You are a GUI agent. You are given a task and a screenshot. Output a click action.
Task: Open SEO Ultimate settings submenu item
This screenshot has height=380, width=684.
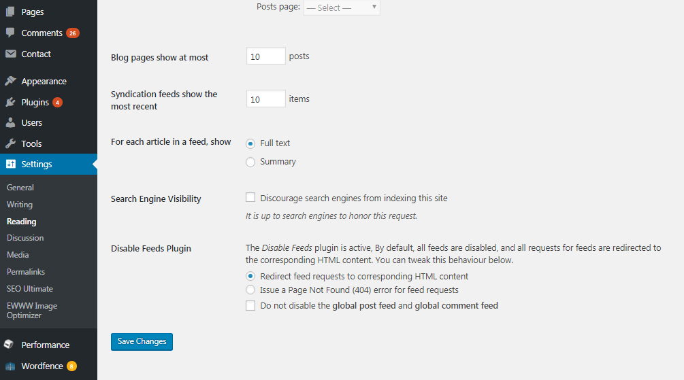[30, 289]
